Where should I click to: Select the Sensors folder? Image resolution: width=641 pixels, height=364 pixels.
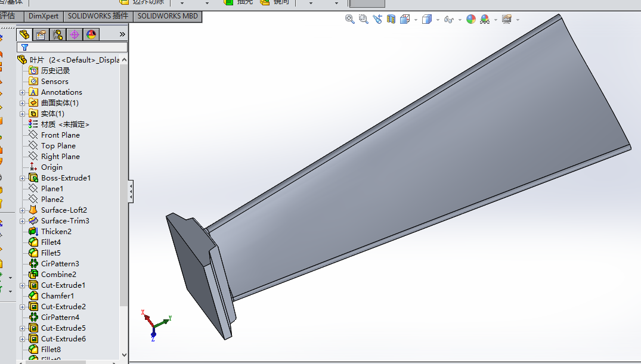[x=54, y=81]
